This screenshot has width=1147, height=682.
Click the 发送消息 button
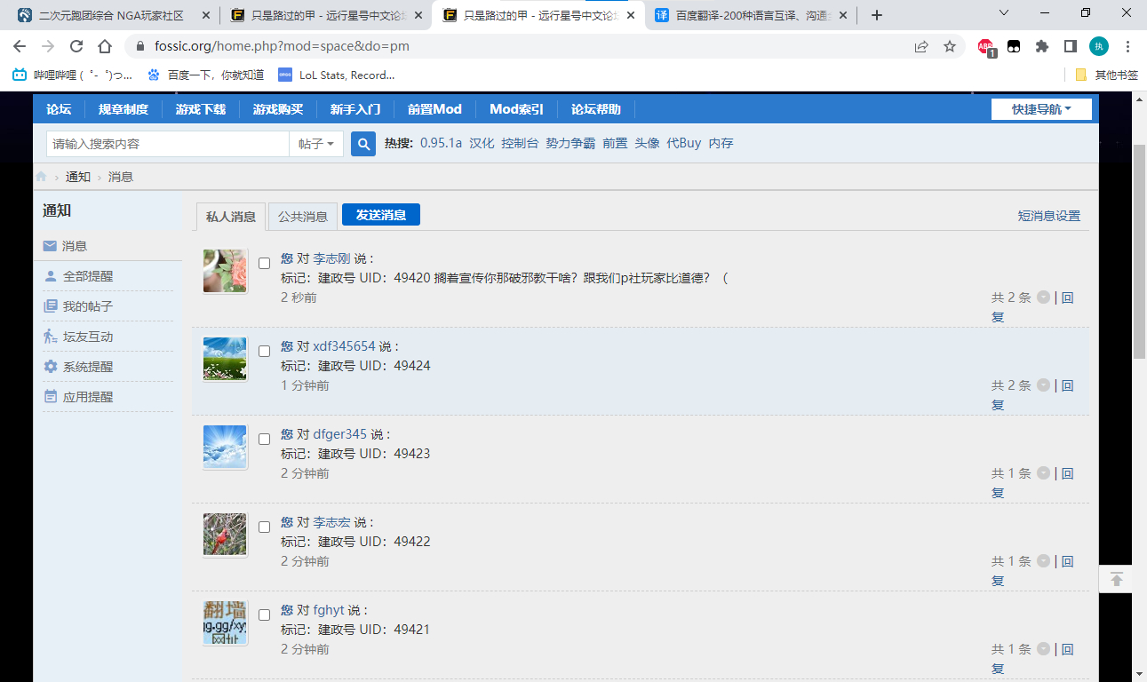[x=380, y=214]
